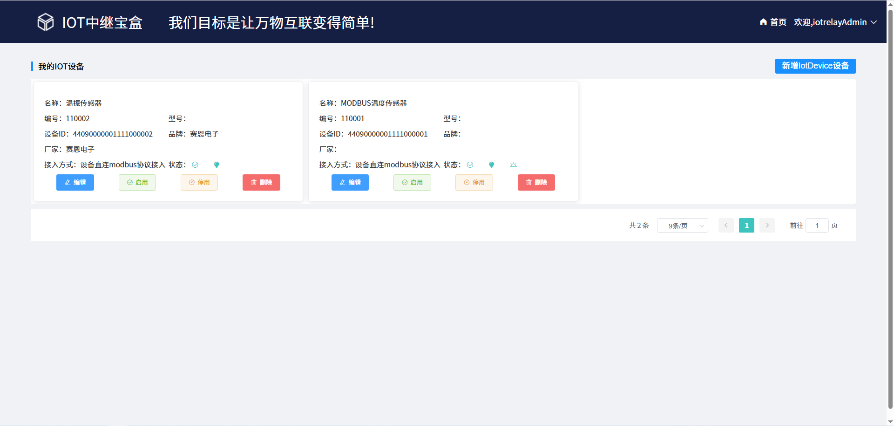894x426 pixels.
Task: Click the lightbulb status icon of 温振传感器
Action: pos(217,165)
